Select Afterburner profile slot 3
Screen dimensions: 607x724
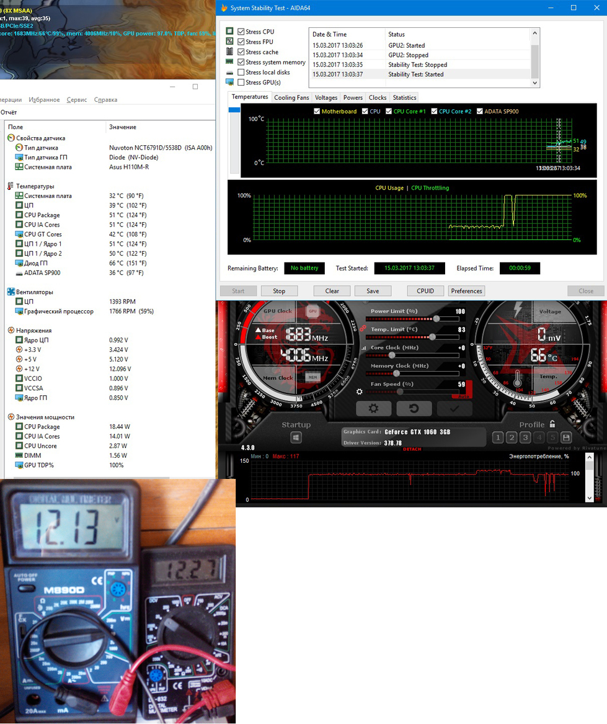coord(525,437)
